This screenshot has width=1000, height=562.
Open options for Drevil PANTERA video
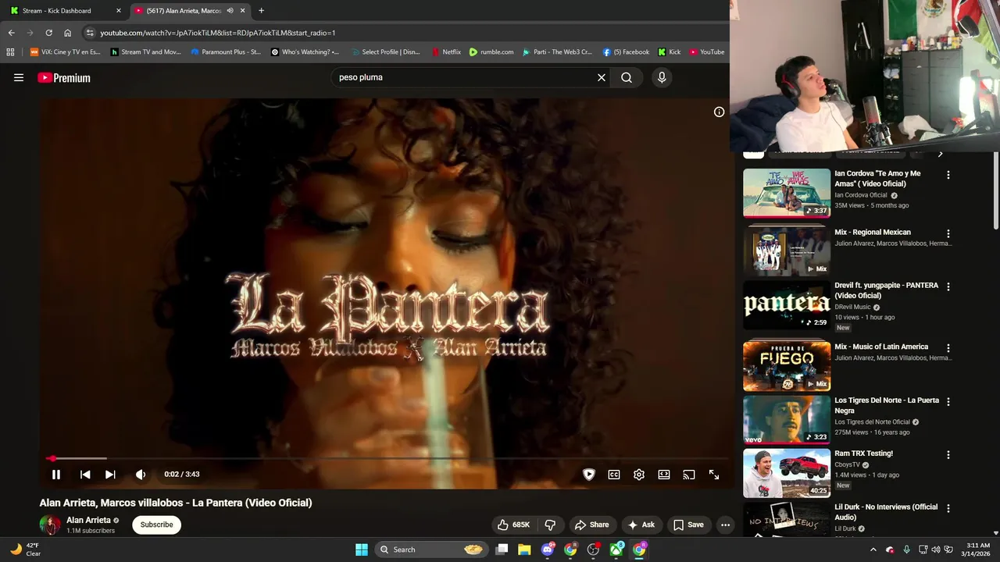948,286
